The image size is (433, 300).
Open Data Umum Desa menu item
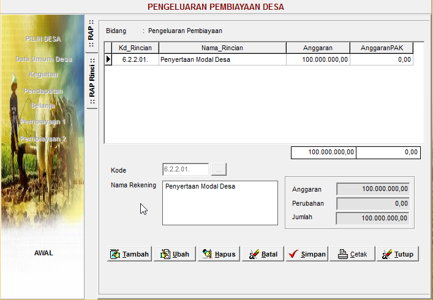coord(44,59)
